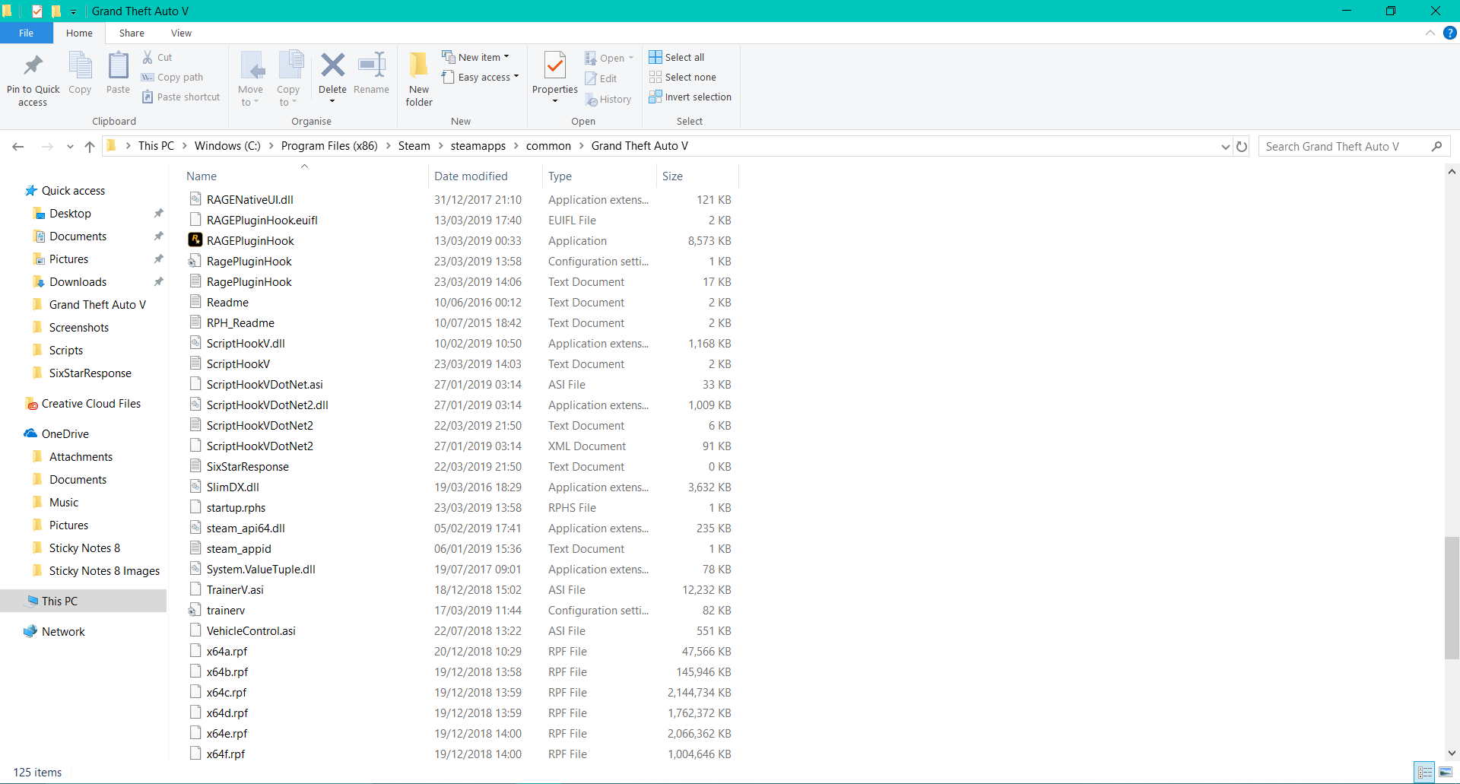
Task: Click the vertical scrollbar thumb
Action: pos(1452,597)
